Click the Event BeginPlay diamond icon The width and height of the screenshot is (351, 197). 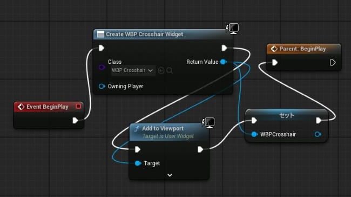21,107
